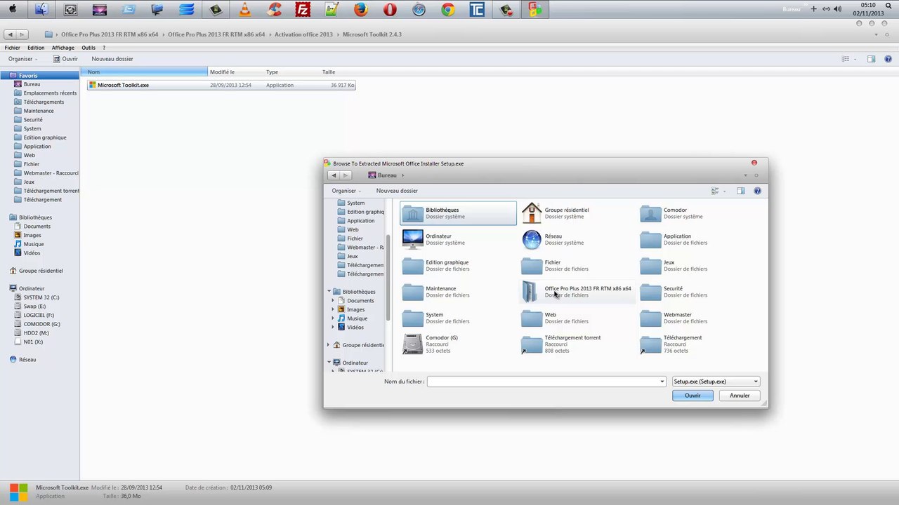Image resolution: width=899 pixels, height=505 pixels.
Task: Open Edition menu in Explorer window
Action: click(36, 48)
